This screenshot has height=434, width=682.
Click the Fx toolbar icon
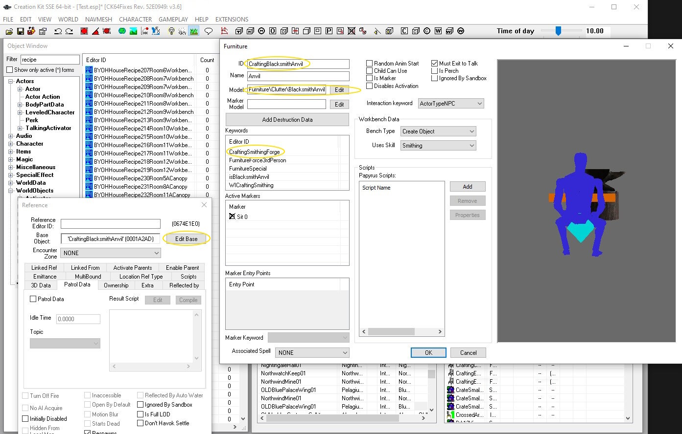[155, 31]
